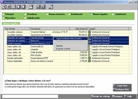Screen dimensions: 138x99
Task: Click the legacy icon in the Litografía row
Action: (89, 49)
